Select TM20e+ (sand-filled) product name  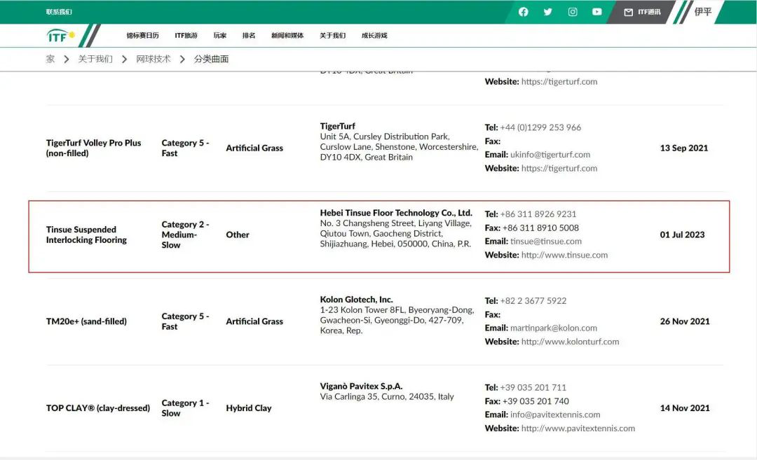pos(86,321)
